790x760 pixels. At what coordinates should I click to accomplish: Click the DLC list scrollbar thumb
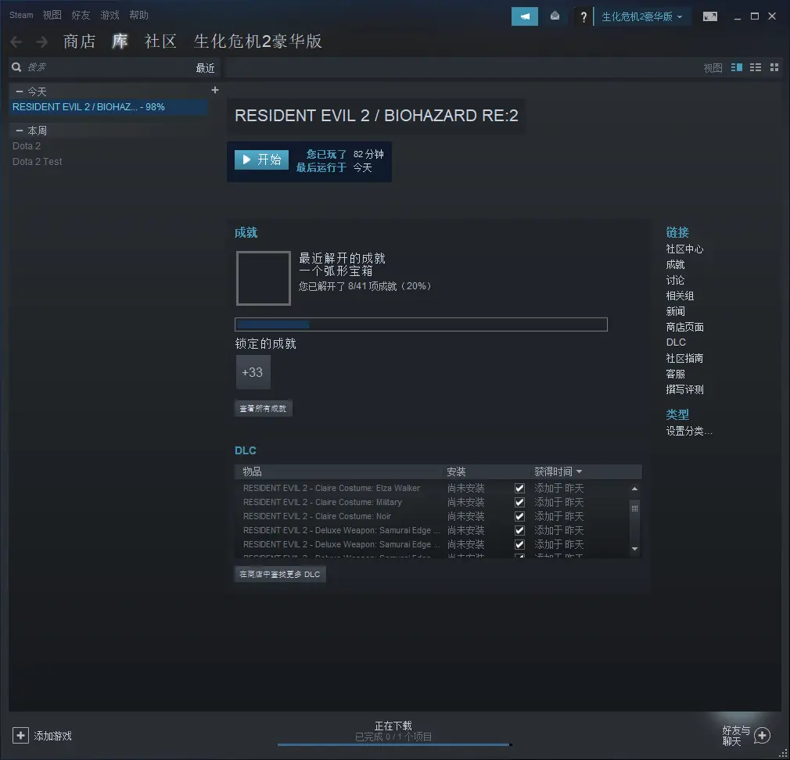click(x=635, y=508)
